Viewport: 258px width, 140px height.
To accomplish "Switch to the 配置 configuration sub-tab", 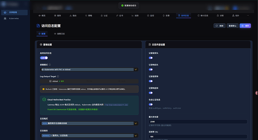I will point(42,34).
